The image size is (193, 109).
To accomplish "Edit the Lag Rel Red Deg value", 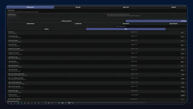I will [x=183, y=62].
